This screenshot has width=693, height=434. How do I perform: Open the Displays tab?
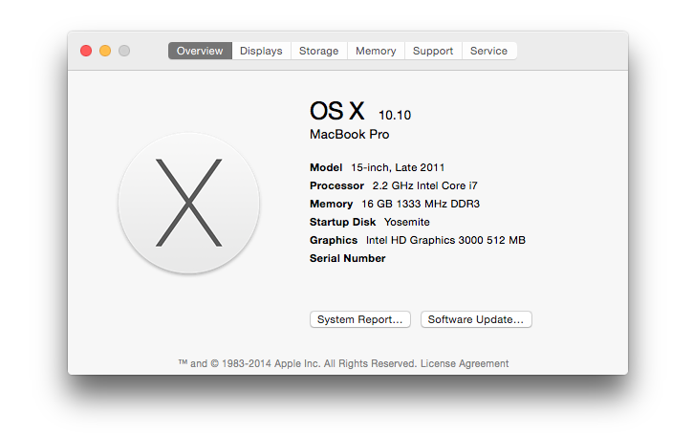click(261, 51)
